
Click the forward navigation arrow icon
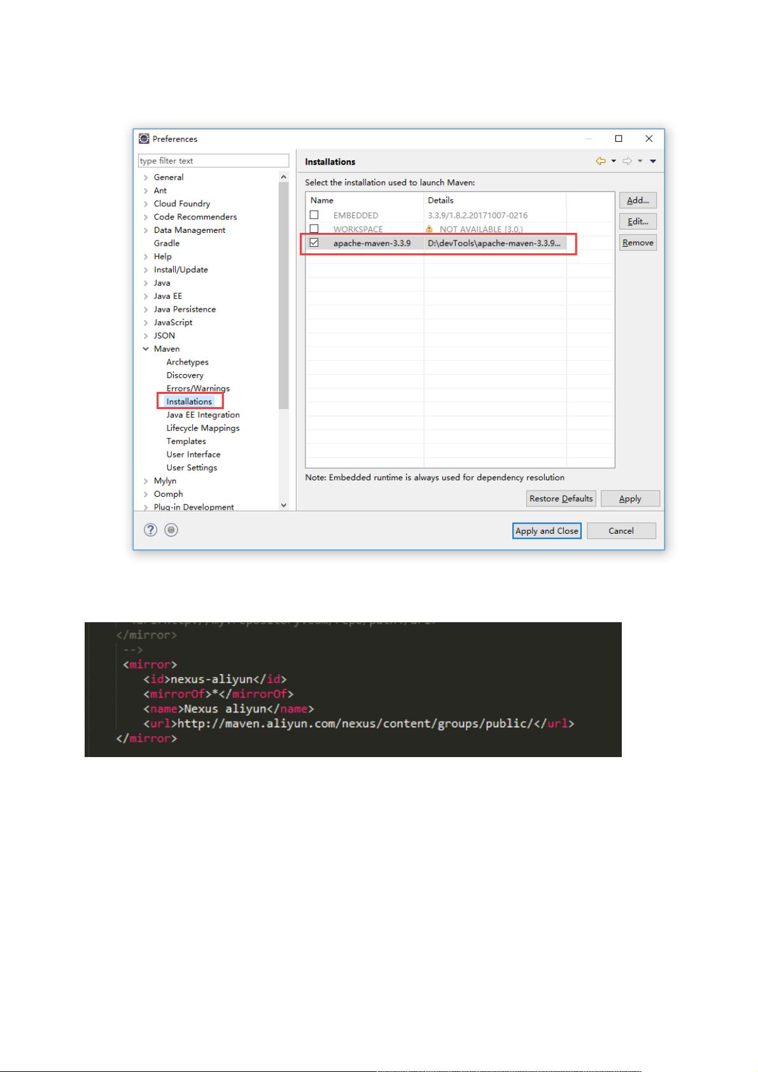627,161
